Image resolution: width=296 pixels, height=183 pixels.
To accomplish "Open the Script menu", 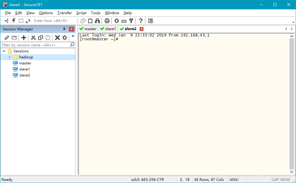I will pyautogui.click(x=81, y=13).
